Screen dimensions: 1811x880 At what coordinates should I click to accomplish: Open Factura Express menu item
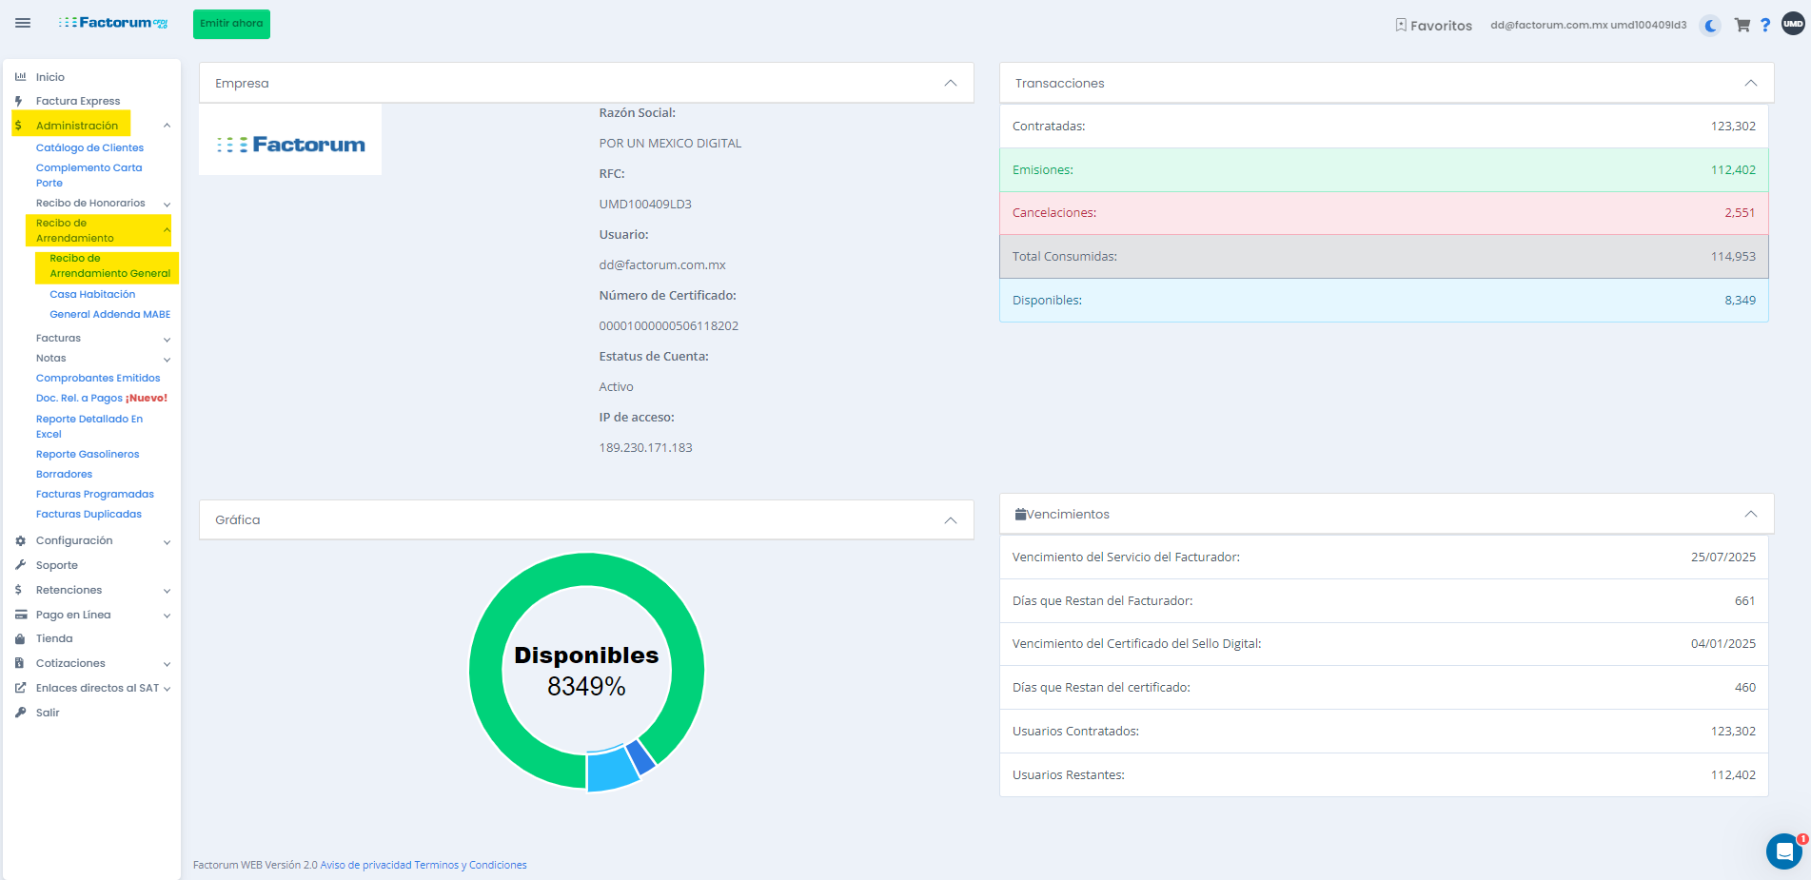click(78, 101)
